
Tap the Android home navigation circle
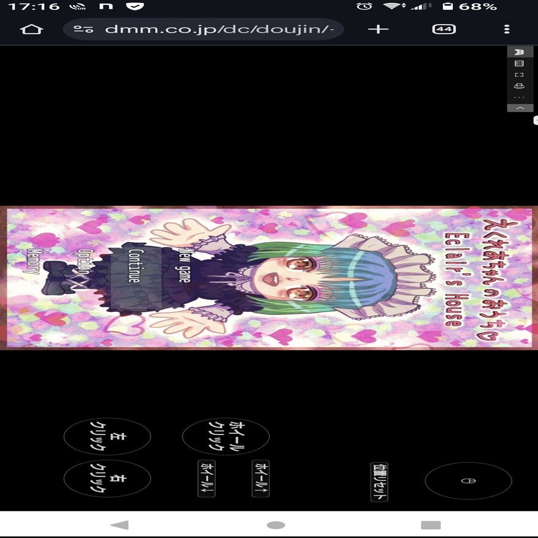point(276,525)
